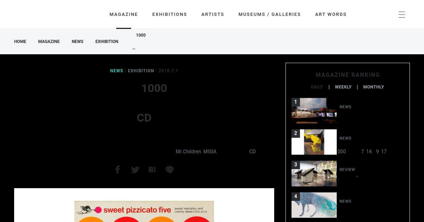Open the hamburger menu icon
Screen dimensions: 424x222
pos(402,14)
